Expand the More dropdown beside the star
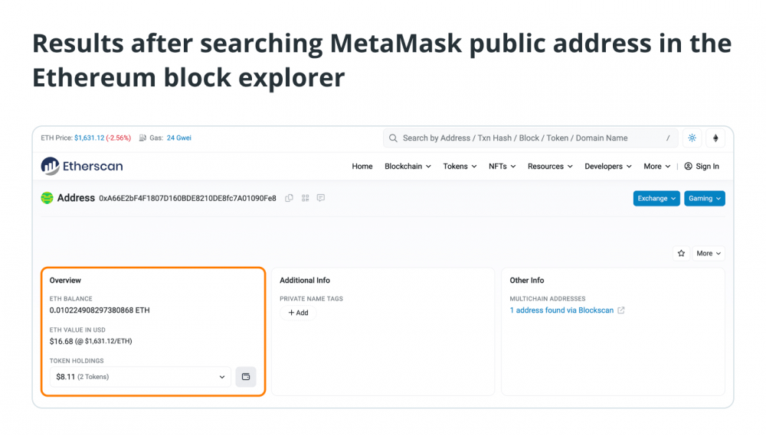The height and width of the screenshot is (435, 766). [x=709, y=253]
